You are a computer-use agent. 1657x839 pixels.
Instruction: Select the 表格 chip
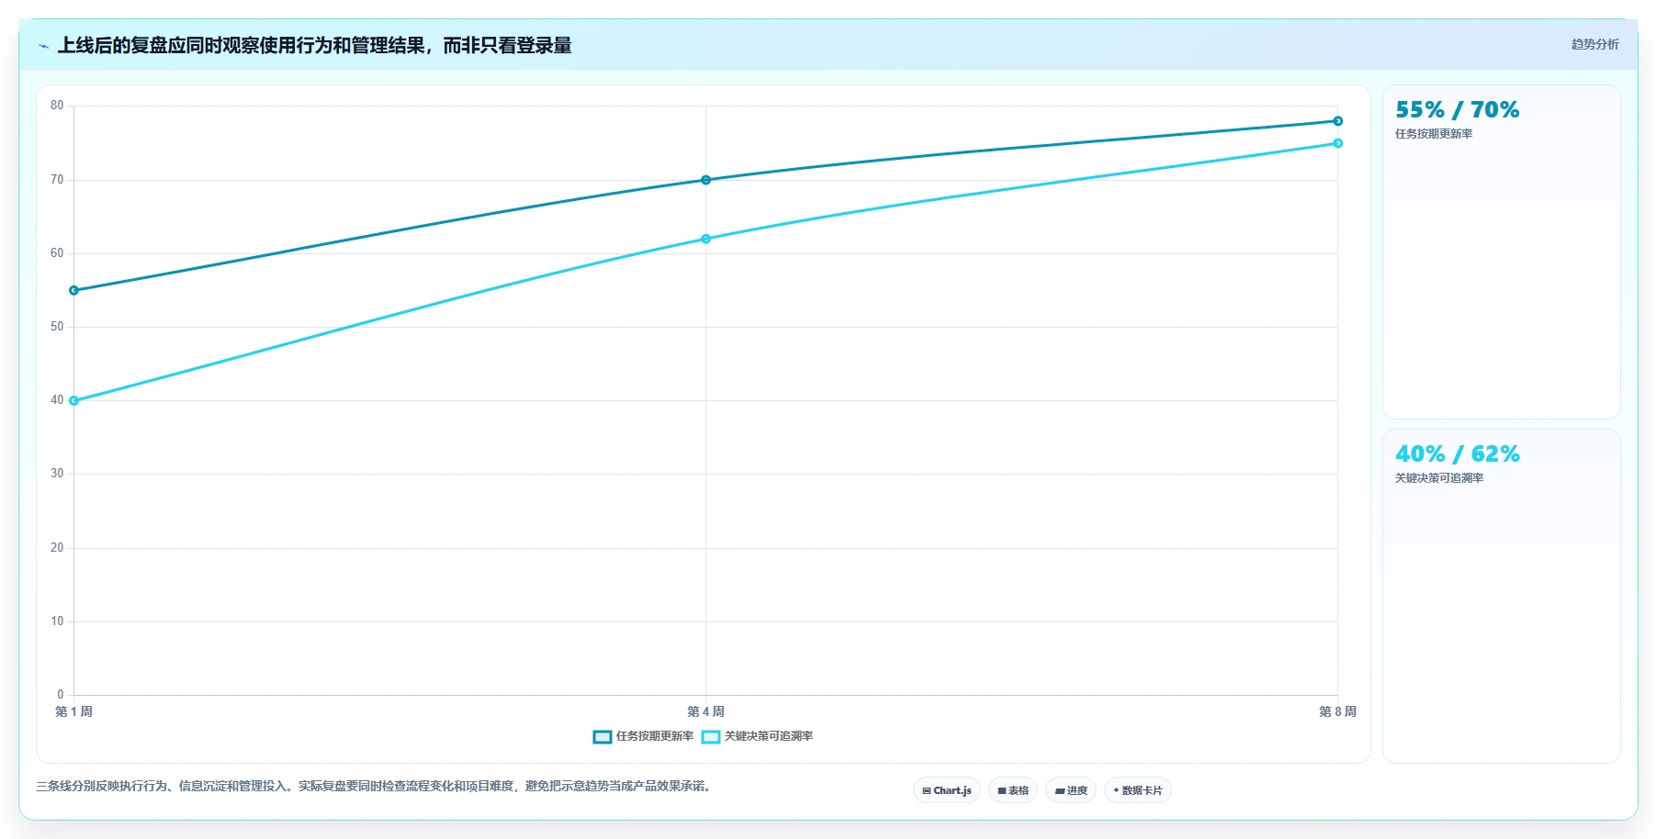tap(1013, 790)
